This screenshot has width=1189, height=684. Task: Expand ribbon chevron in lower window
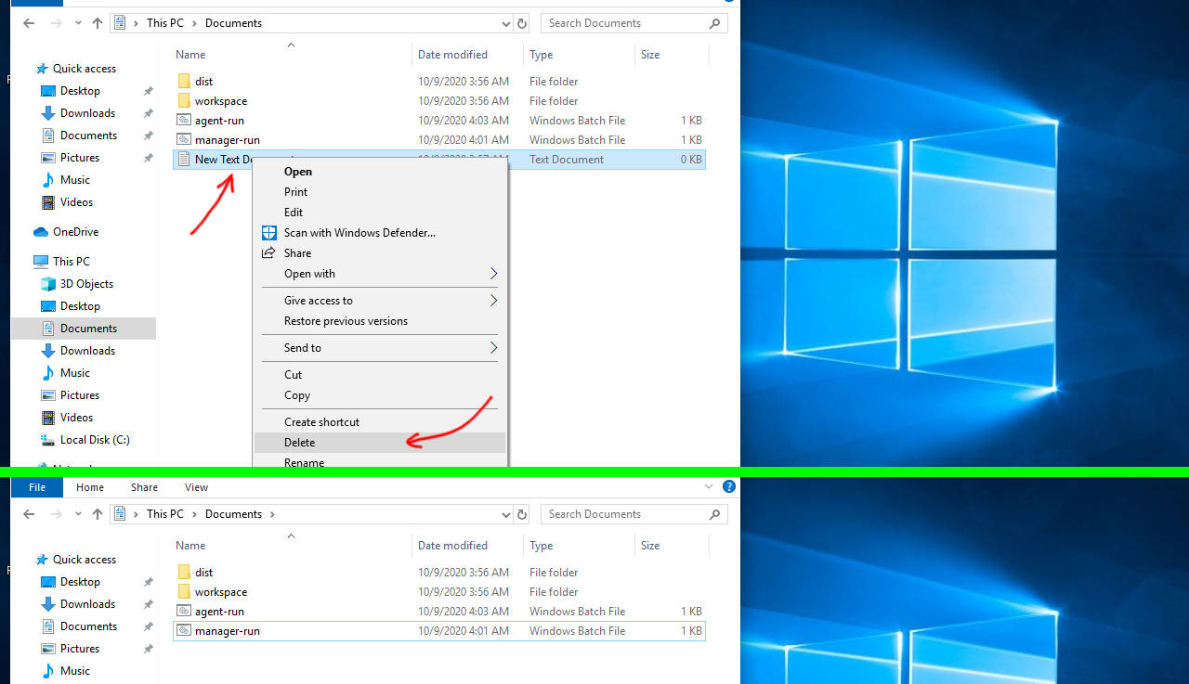click(x=711, y=486)
